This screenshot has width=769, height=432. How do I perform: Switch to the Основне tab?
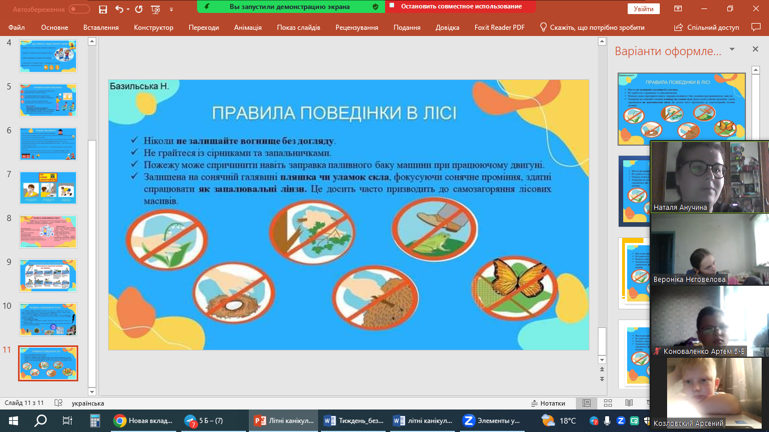pos(55,27)
